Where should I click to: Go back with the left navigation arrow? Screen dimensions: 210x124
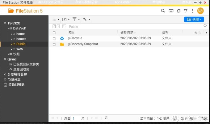(54, 26)
